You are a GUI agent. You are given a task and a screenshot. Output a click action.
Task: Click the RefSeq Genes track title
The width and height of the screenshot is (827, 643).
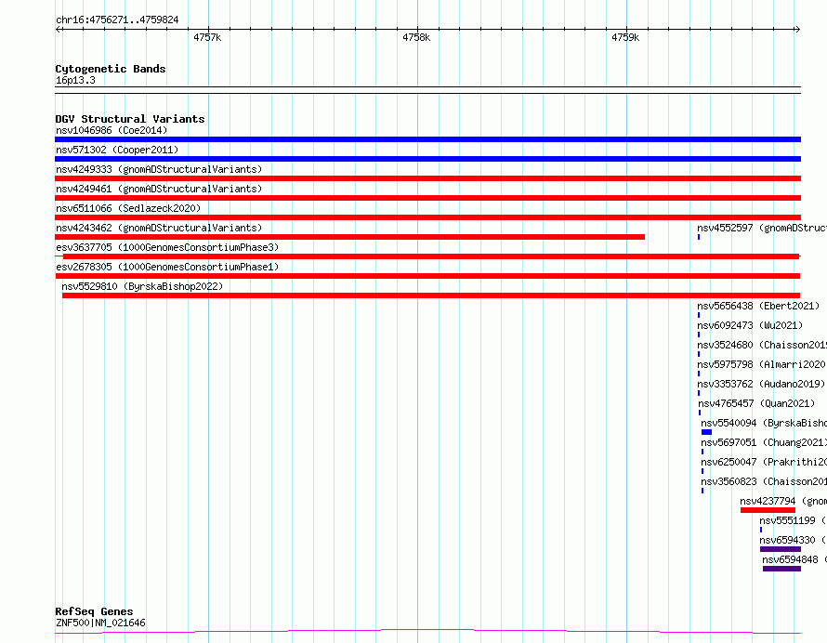click(x=94, y=612)
